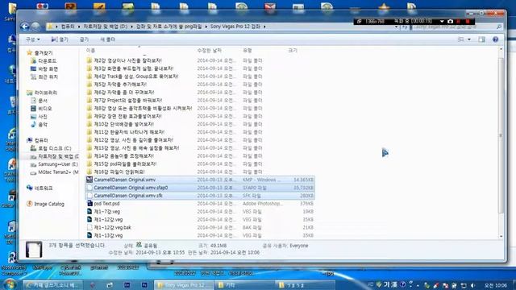Viewport: 516px width, 290px height.
Task: Select the 제1-12강.veg.bak file
Action: coord(113,227)
